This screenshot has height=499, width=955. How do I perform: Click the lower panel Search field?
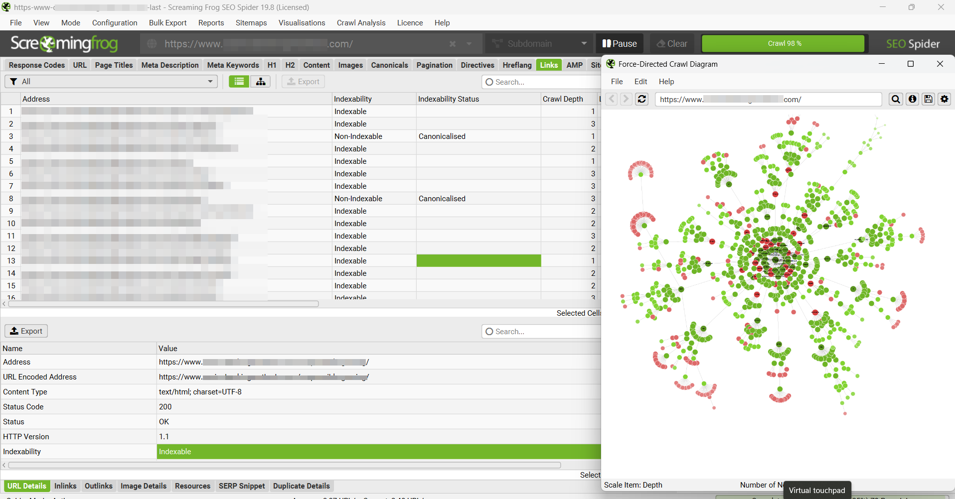(x=541, y=332)
